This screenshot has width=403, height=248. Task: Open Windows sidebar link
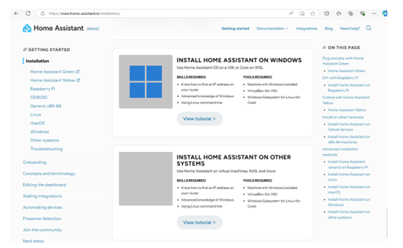[39, 131]
